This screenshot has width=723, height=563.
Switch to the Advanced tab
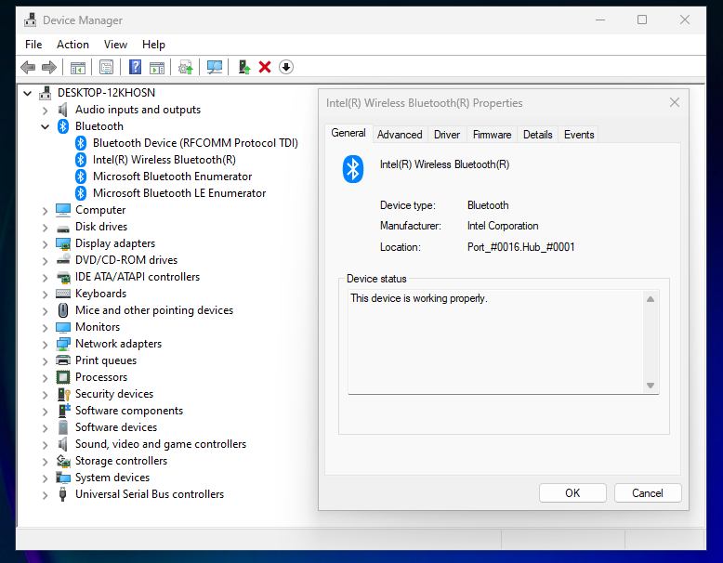(400, 134)
